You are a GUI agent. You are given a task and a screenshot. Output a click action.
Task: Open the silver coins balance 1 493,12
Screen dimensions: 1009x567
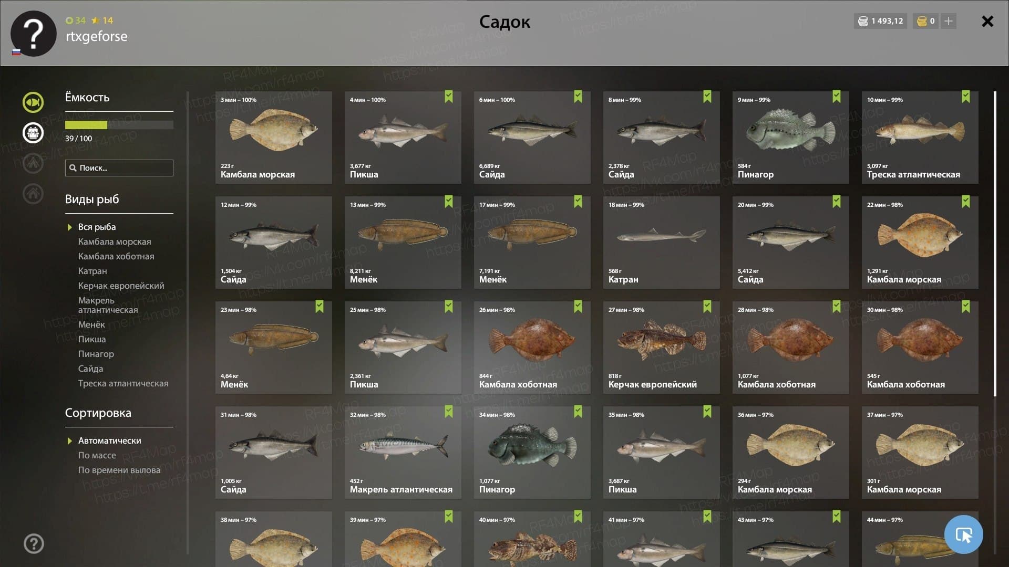point(880,21)
